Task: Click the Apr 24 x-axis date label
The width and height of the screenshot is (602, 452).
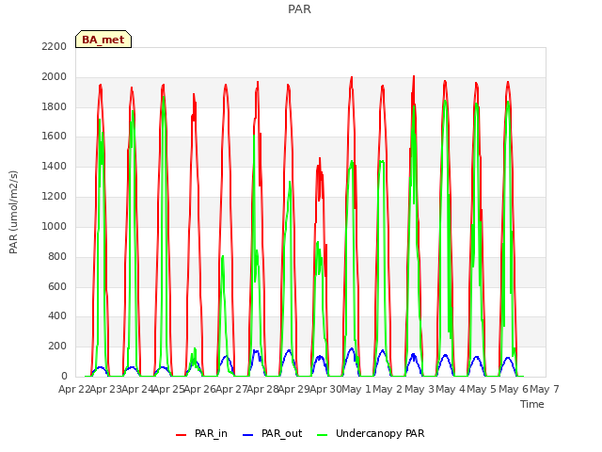Action: pos(137,389)
